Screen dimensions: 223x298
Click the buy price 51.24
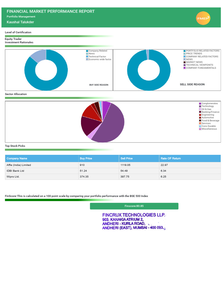(x=83, y=171)
